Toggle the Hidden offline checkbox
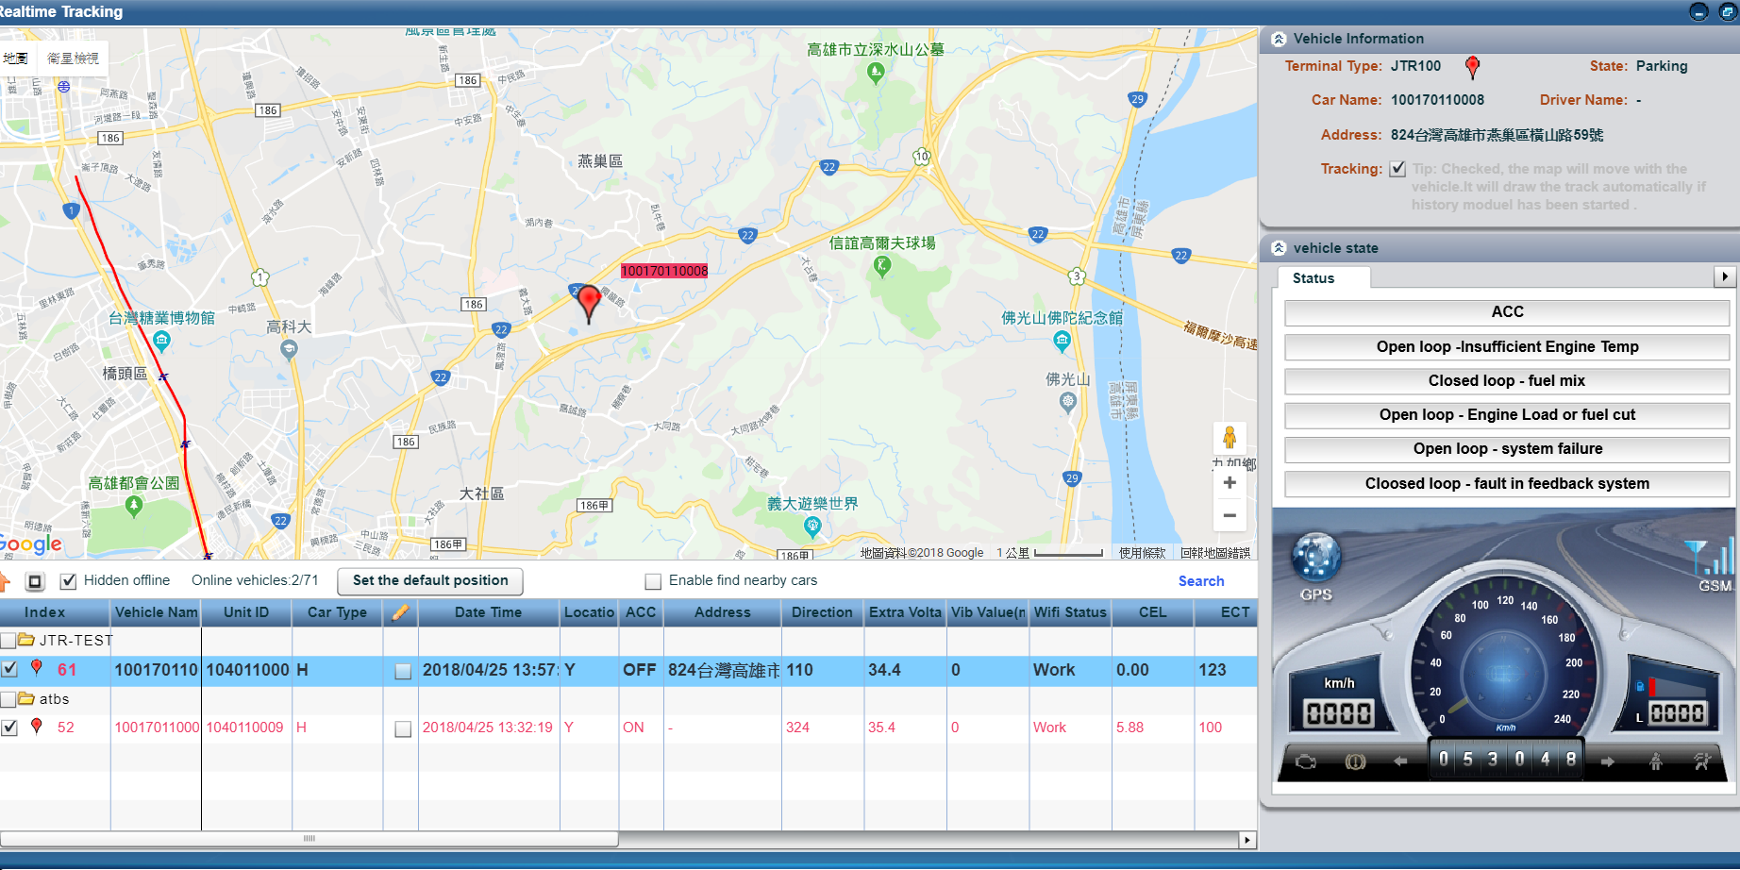The width and height of the screenshot is (1740, 870). (x=68, y=581)
